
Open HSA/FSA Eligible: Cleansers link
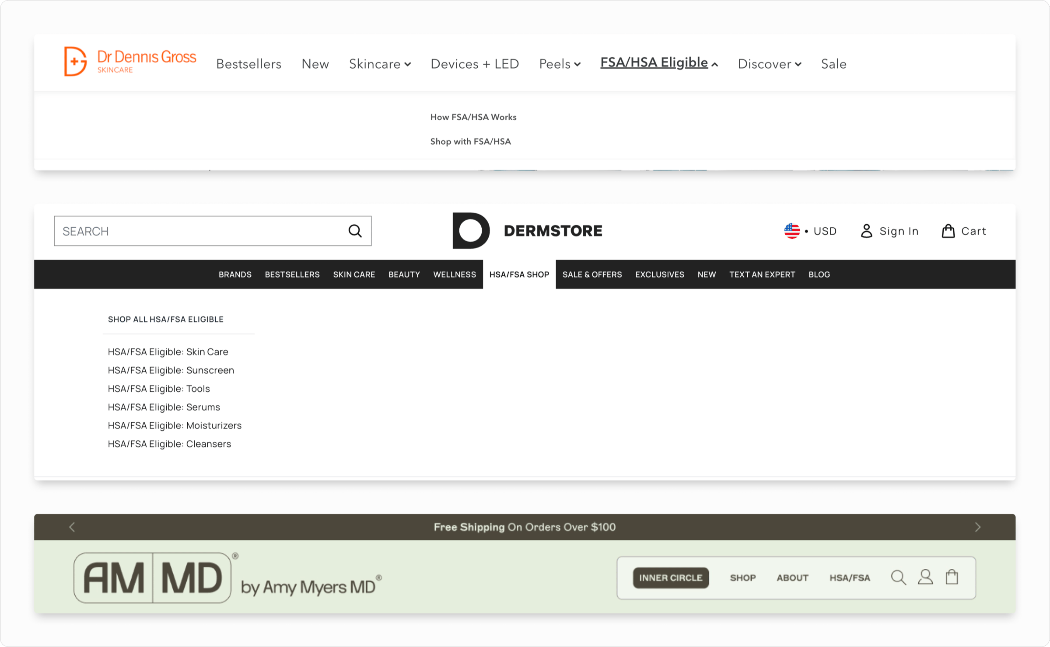169,444
